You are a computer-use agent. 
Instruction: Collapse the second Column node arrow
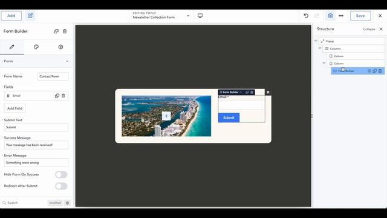324,63
